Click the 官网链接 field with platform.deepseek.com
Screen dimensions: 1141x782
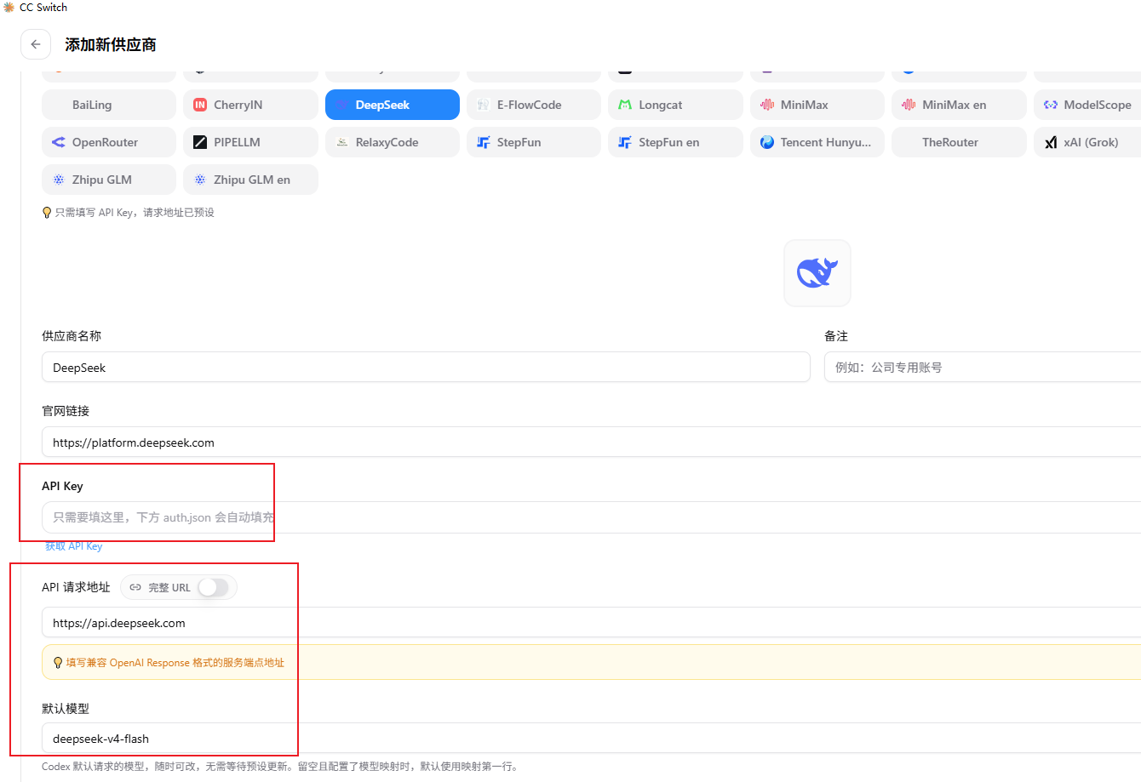click(591, 442)
